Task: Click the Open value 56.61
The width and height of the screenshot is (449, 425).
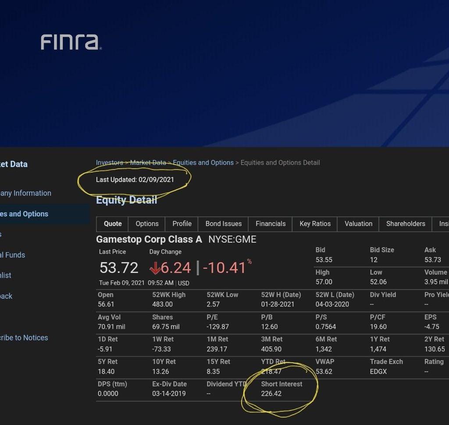Action: (x=106, y=304)
